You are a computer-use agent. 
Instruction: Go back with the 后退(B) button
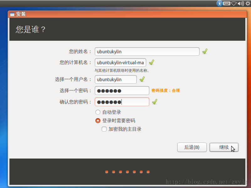coord(192,147)
